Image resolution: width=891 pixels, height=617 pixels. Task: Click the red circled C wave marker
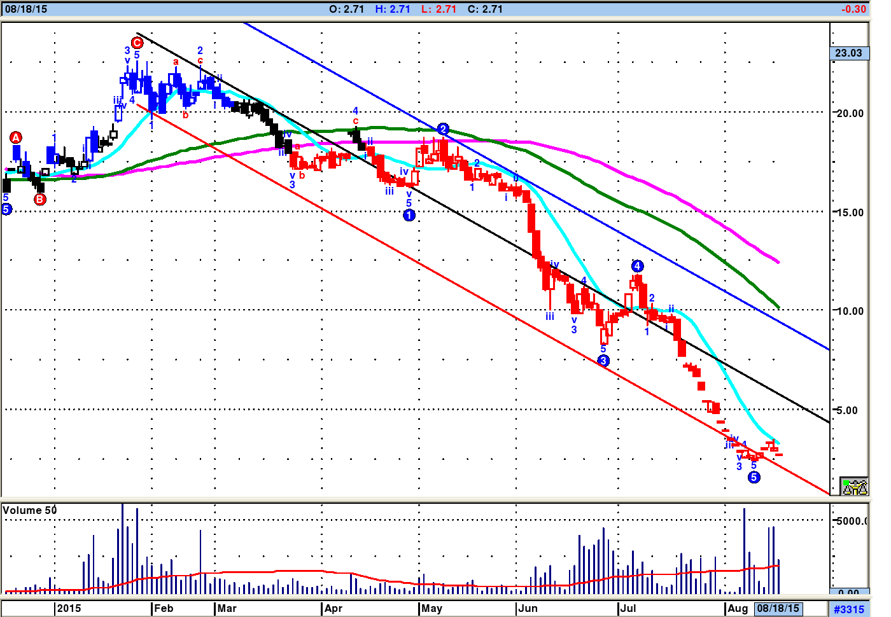pyautogui.click(x=137, y=43)
